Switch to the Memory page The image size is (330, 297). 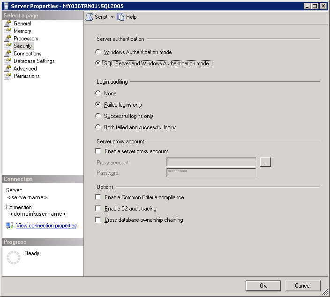pos(22,31)
